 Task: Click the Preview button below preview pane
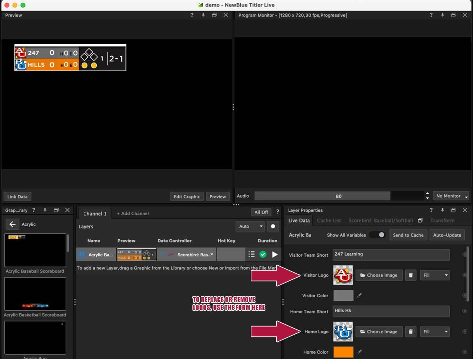tap(218, 197)
